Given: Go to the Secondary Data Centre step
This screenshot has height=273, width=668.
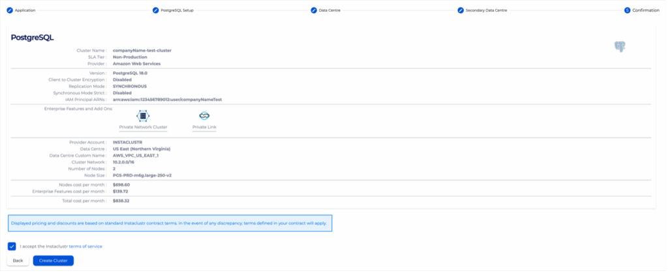Looking at the screenshot, I should [x=485, y=10].
